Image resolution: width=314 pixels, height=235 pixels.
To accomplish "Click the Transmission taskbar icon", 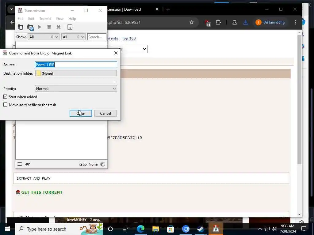I will click(x=216, y=229).
